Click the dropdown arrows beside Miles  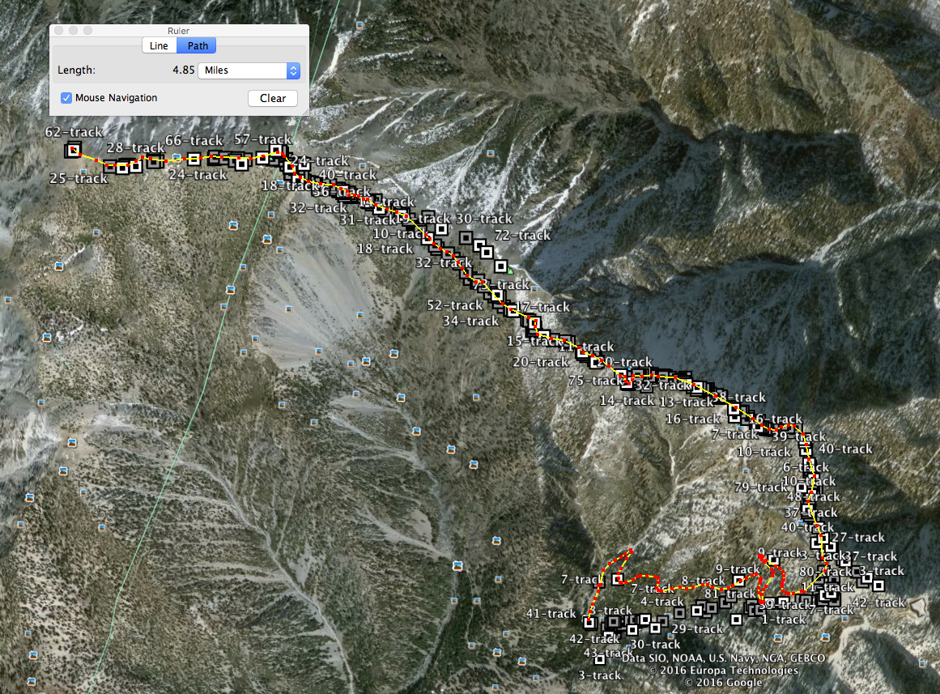pos(293,70)
